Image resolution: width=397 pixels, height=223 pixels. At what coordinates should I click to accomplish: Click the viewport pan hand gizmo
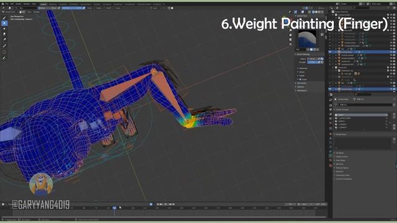coord(291,35)
